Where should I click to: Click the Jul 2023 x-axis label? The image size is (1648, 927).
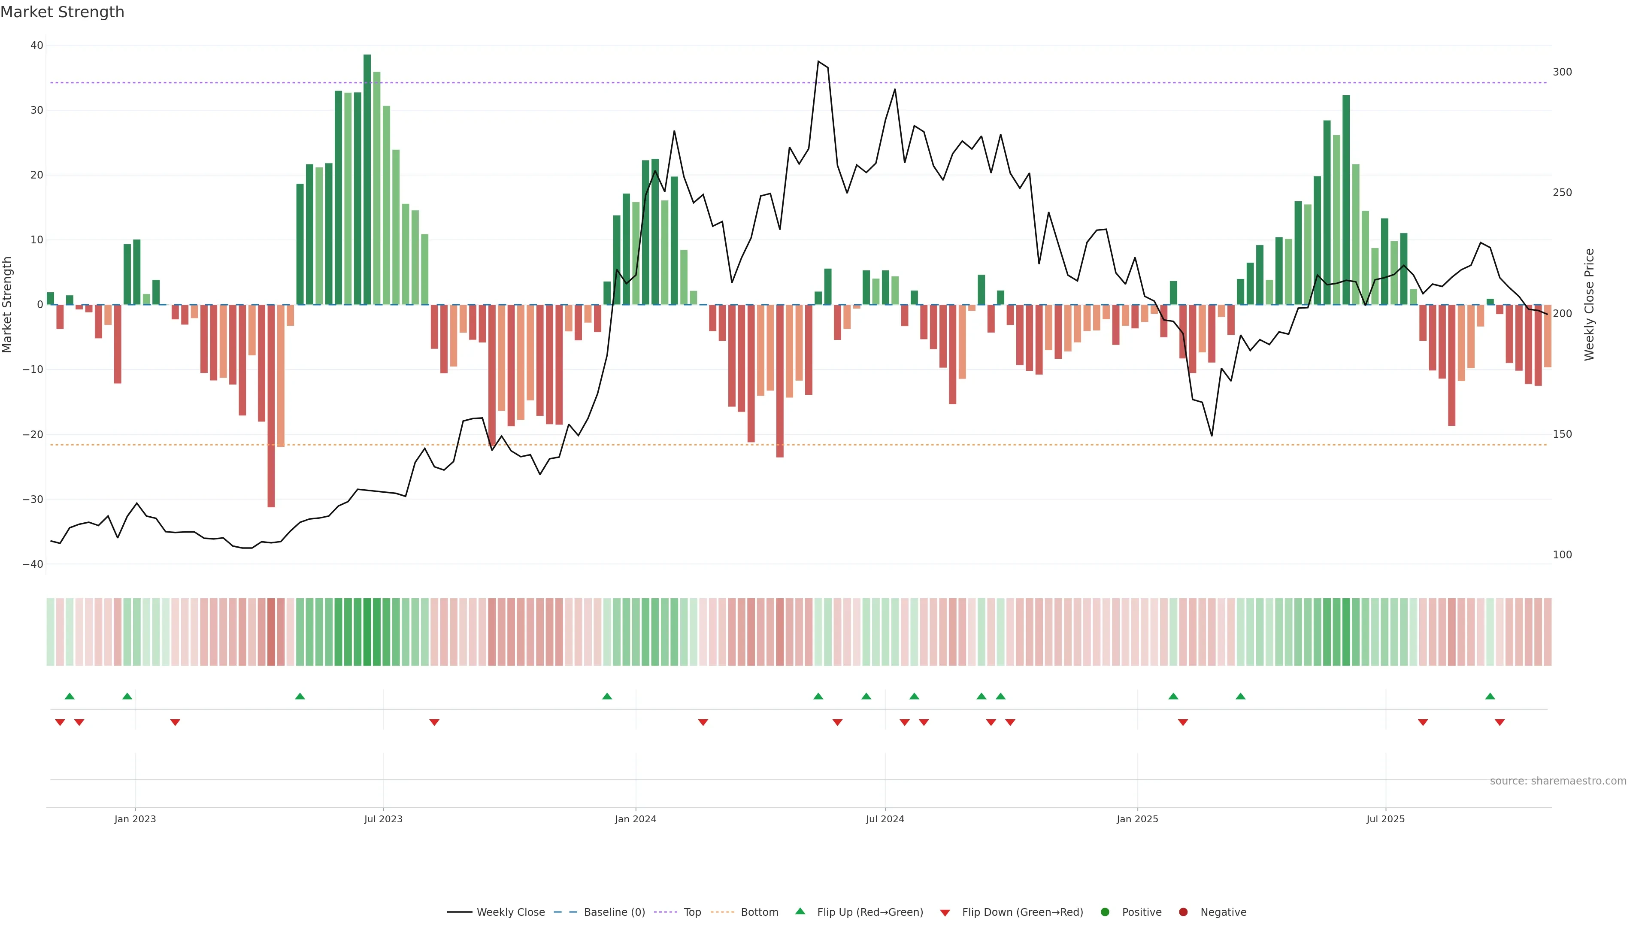(383, 819)
